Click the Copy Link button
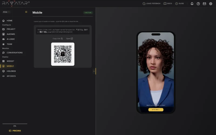The height and width of the screenshot is (135, 216). [x=58, y=38]
